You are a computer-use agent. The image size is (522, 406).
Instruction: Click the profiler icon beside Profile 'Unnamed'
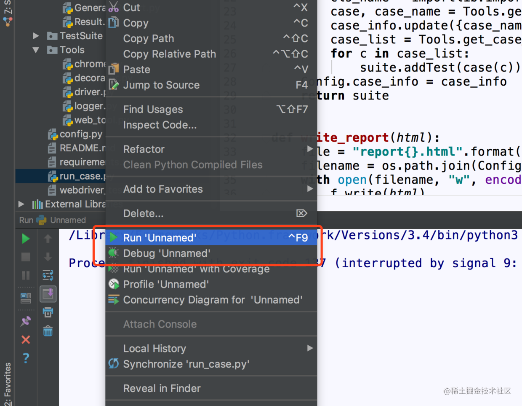[114, 284]
